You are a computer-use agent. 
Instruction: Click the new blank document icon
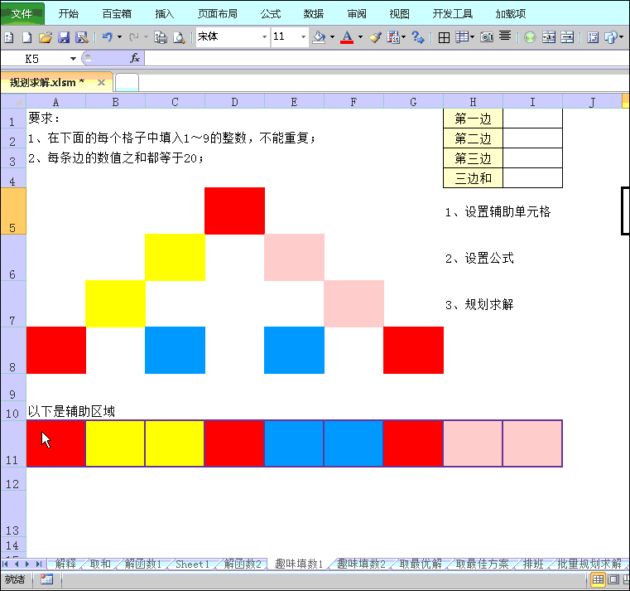click(x=27, y=37)
